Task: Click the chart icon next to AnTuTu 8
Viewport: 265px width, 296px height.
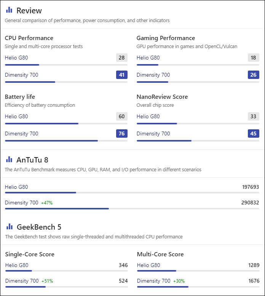Action: (x=9, y=159)
